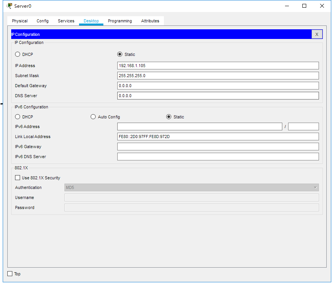The height and width of the screenshot is (285, 334).
Task: Maximize the Server0 window
Action: pos(304,6)
